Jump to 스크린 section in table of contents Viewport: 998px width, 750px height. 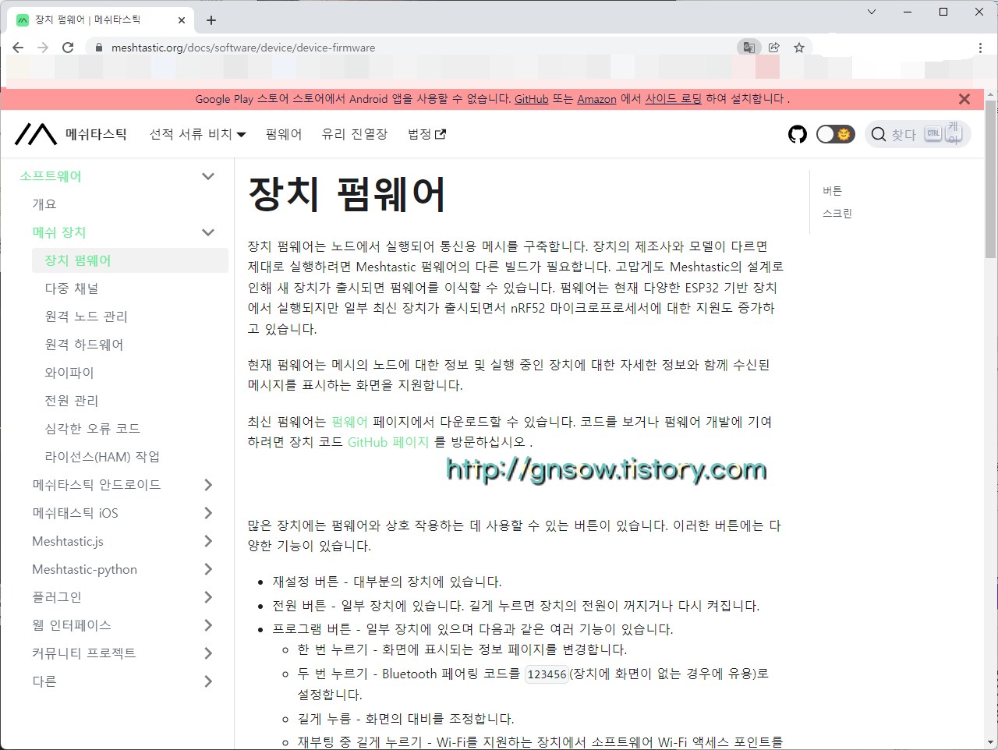[x=837, y=214]
